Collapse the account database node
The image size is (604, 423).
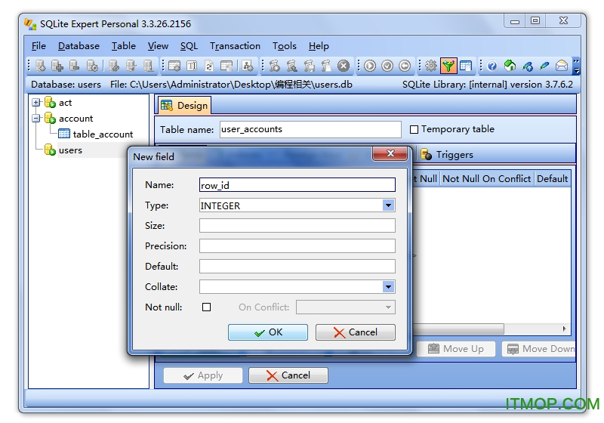tap(35, 119)
